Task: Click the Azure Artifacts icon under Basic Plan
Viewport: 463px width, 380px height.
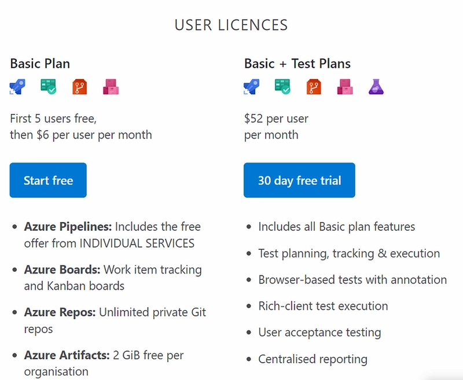Action: 111,87
